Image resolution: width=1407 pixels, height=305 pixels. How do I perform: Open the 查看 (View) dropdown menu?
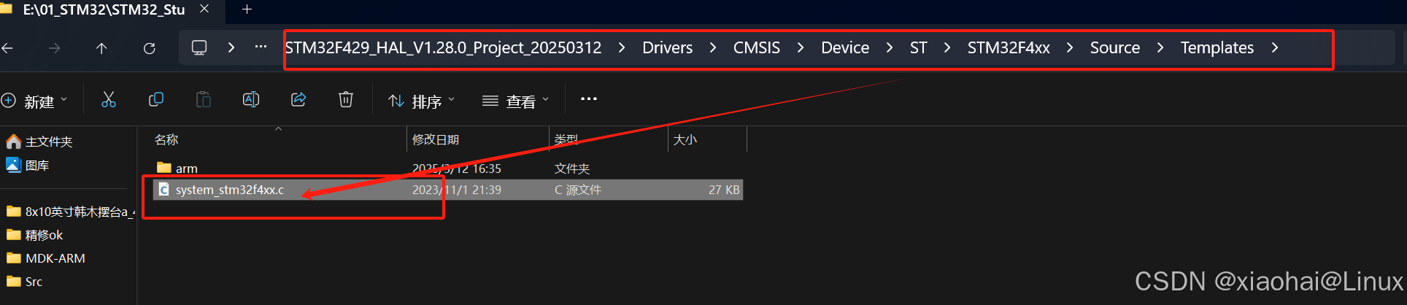[516, 101]
